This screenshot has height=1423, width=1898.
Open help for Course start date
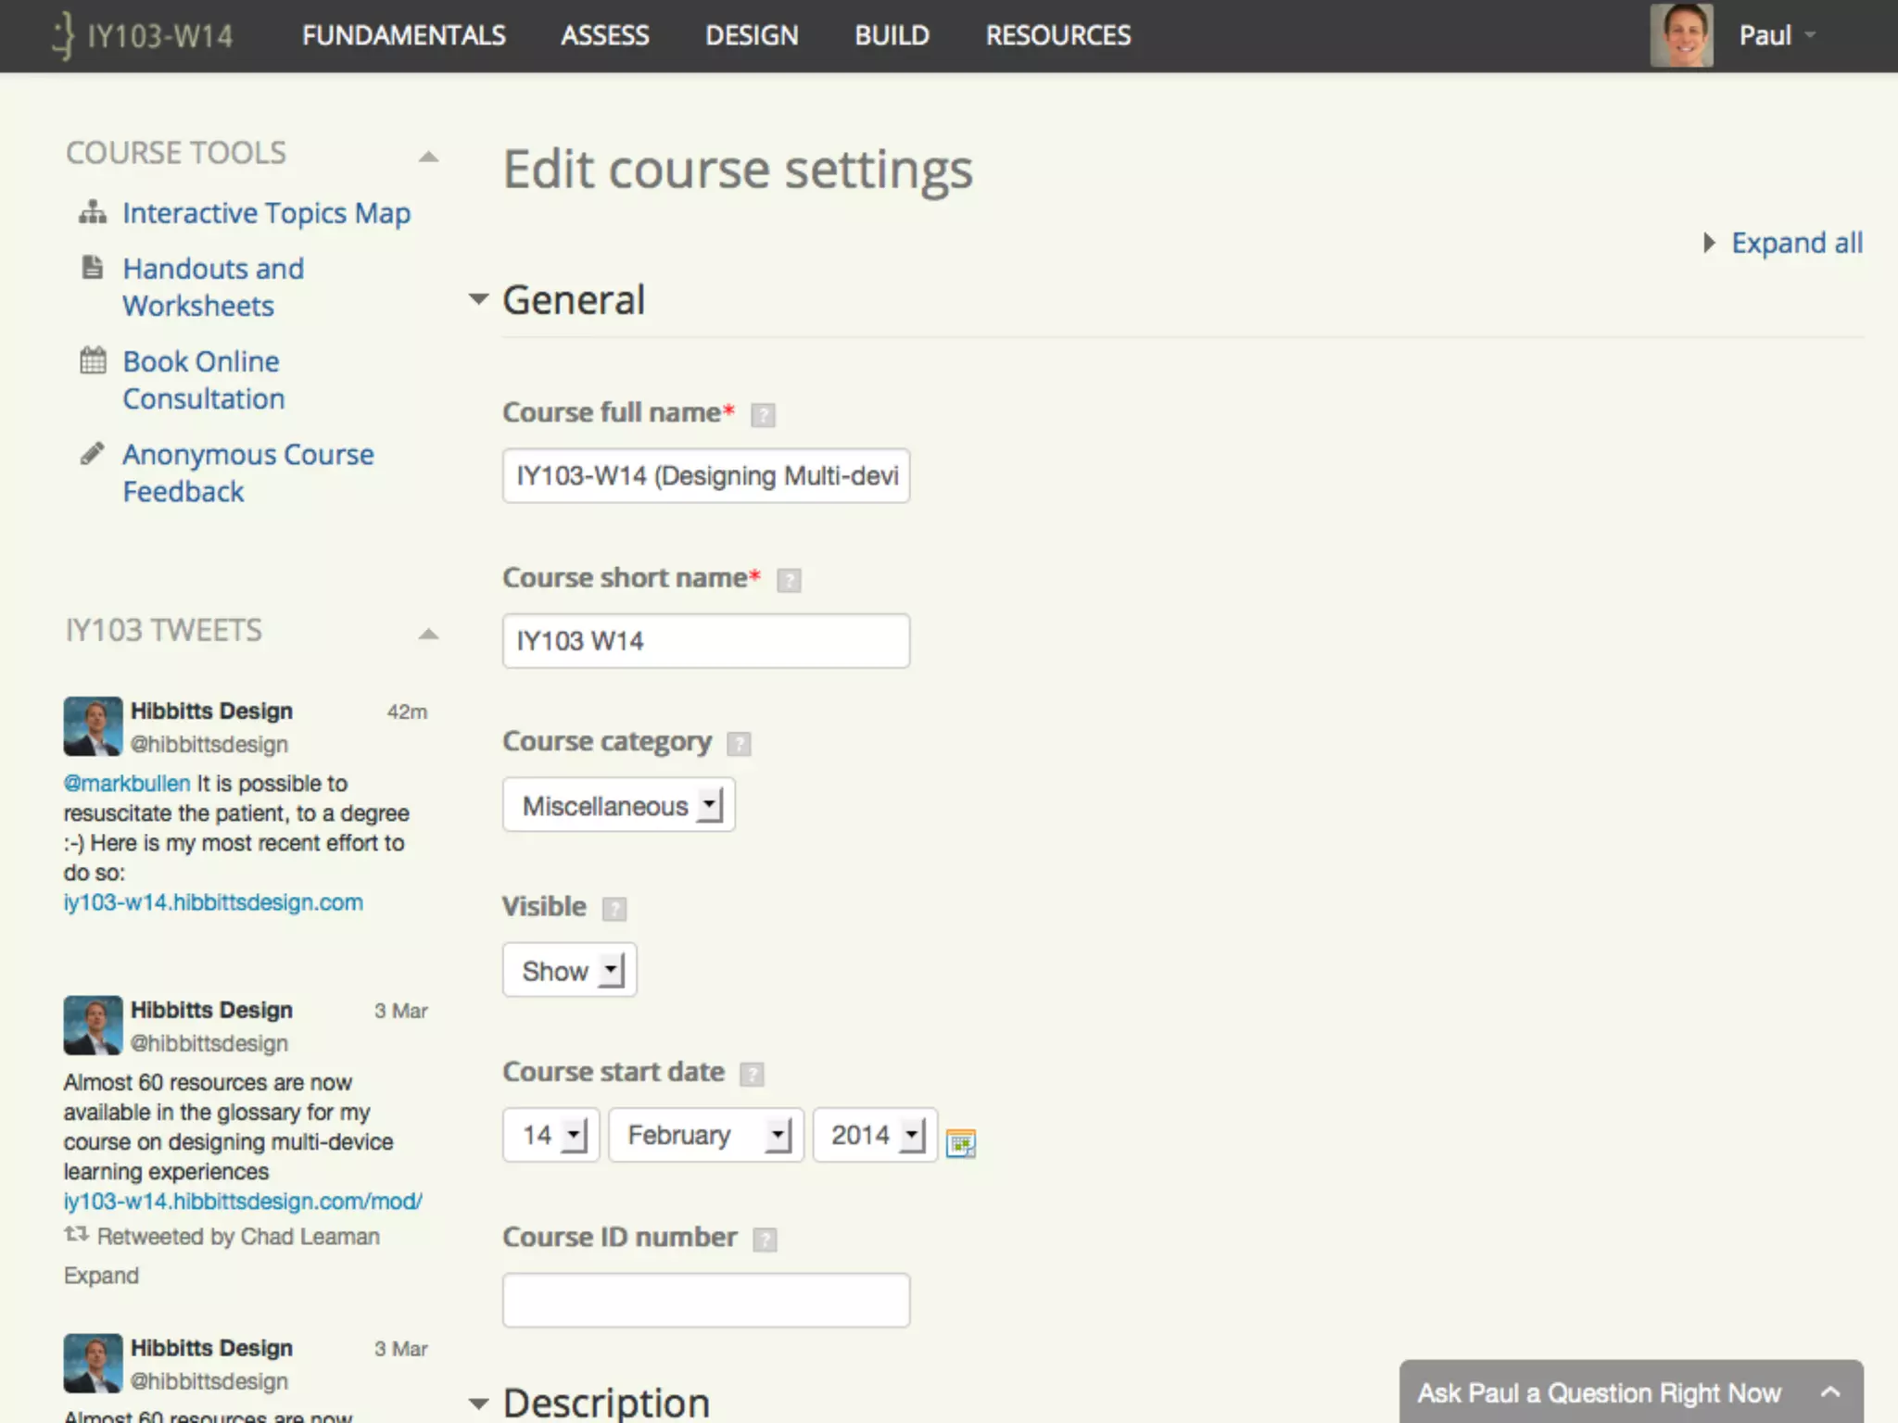pyautogui.click(x=752, y=1074)
